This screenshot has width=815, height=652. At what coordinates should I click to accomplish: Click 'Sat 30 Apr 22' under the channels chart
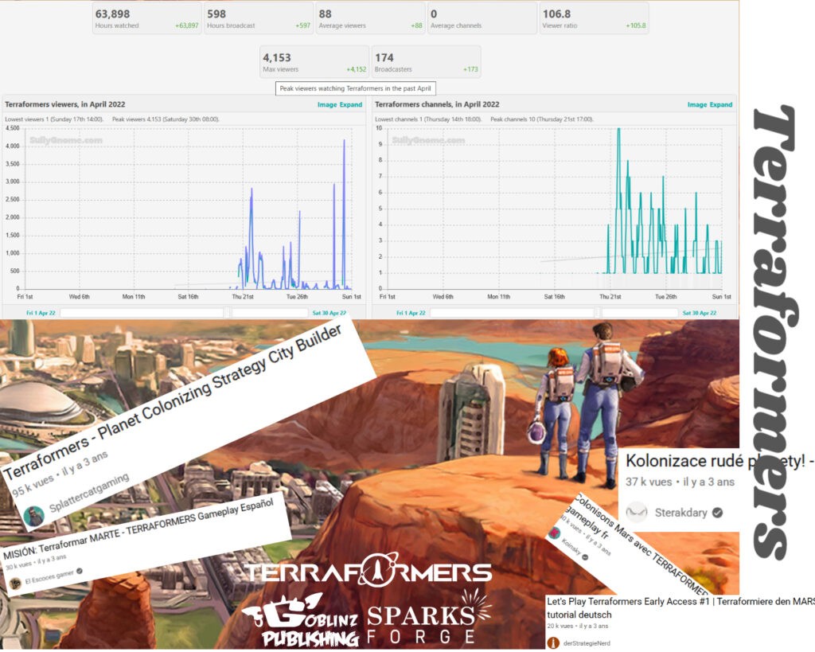click(x=699, y=313)
